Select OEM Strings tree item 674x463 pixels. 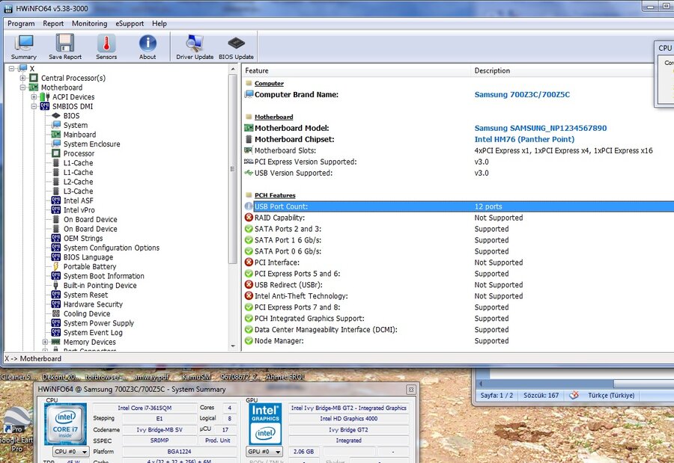tap(83, 239)
